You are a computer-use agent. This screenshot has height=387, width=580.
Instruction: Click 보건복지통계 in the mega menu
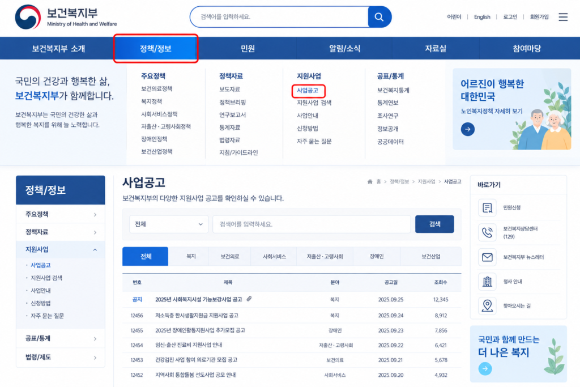coord(393,90)
